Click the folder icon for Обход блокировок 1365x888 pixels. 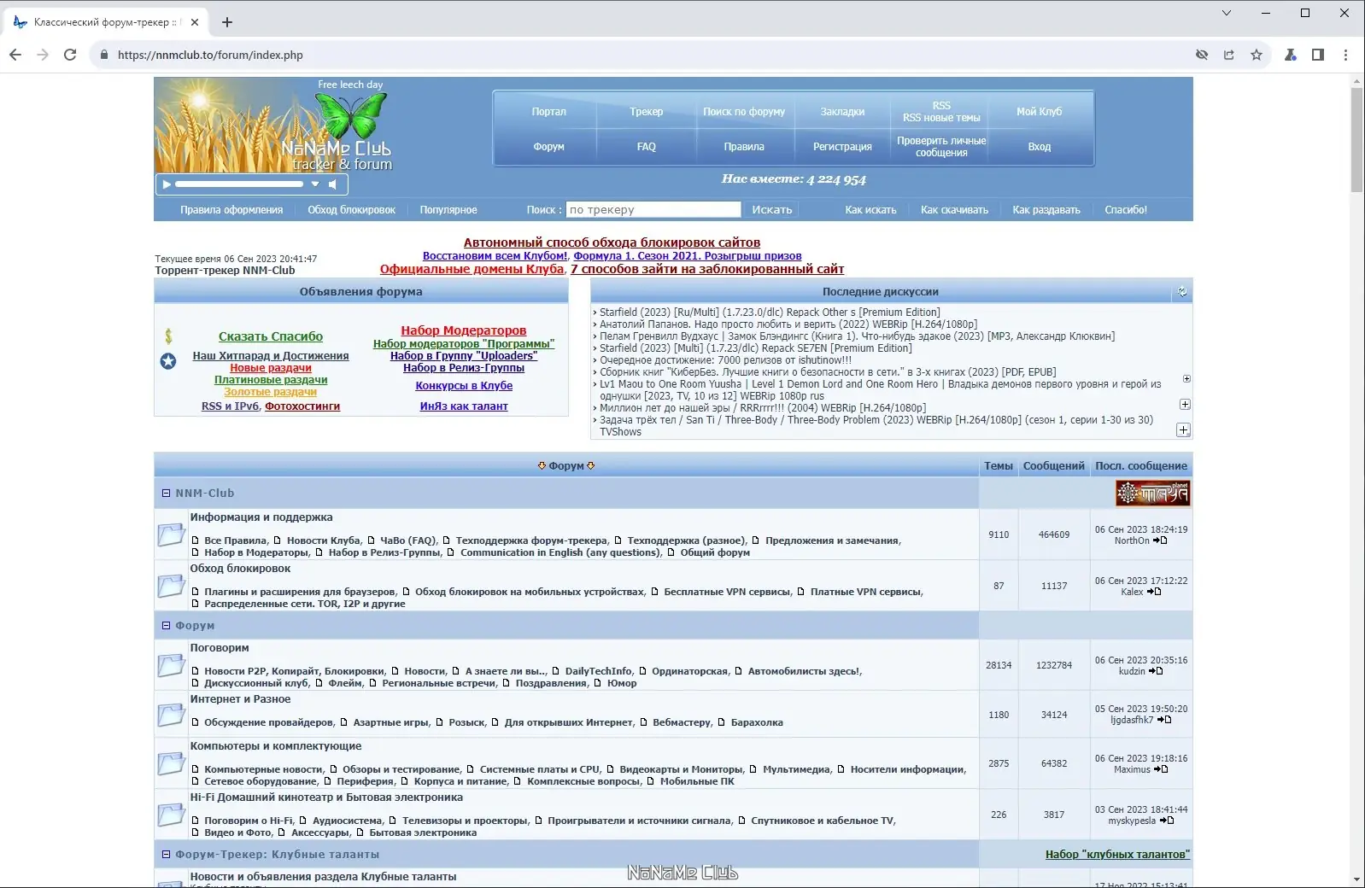click(x=171, y=586)
